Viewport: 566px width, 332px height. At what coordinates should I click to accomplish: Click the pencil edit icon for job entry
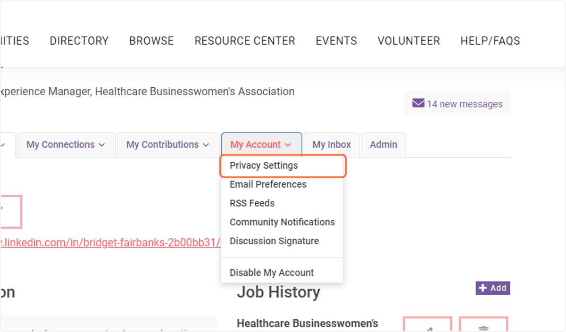427,324
